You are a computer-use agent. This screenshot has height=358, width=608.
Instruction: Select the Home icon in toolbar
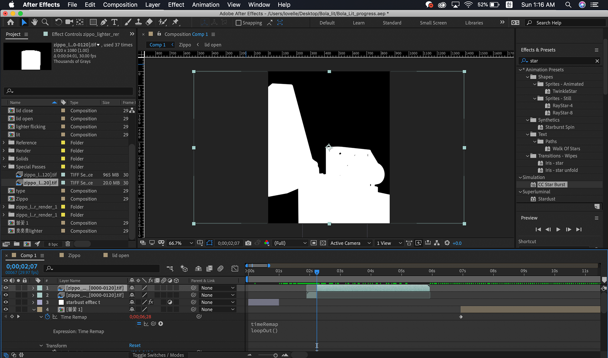(10, 22)
